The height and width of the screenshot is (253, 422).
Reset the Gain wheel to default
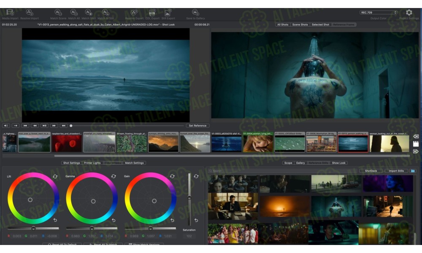[x=172, y=176]
